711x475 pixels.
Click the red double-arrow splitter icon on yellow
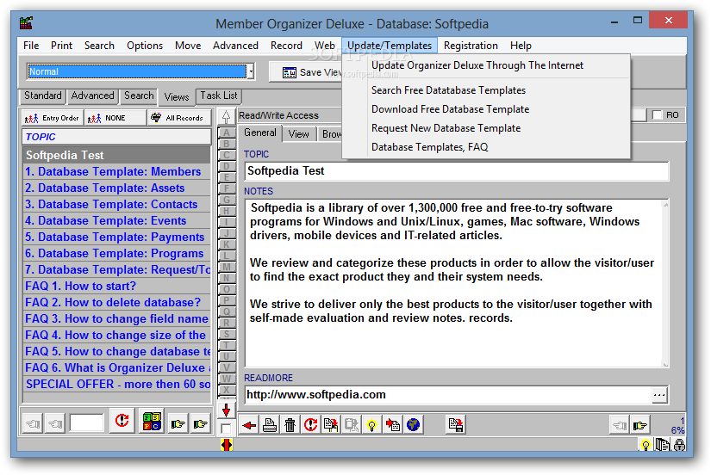pos(227,445)
